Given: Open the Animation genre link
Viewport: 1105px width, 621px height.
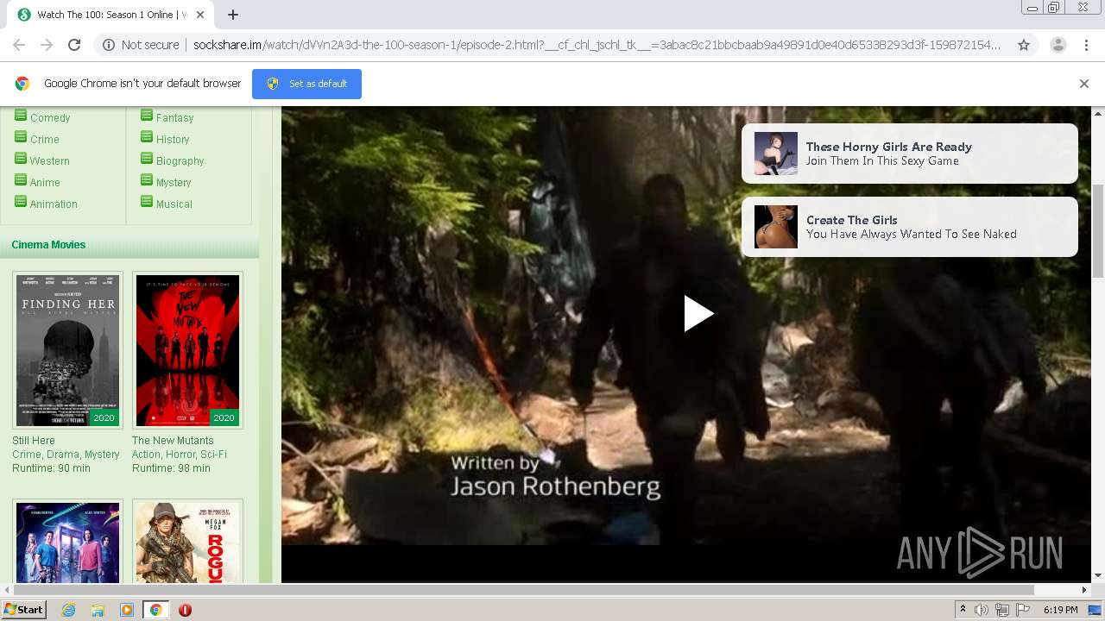Looking at the screenshot, I should (x=54, y=204).
